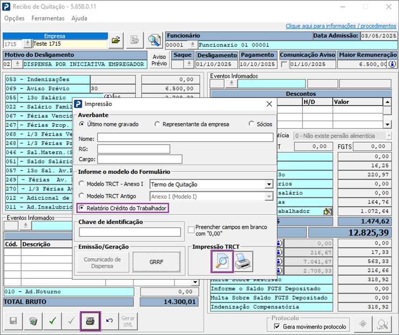
Task: Open the Opções menu
Action: (x=14, y=18)
